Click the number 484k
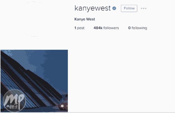The image size is (175, 113). click(98, 28)
